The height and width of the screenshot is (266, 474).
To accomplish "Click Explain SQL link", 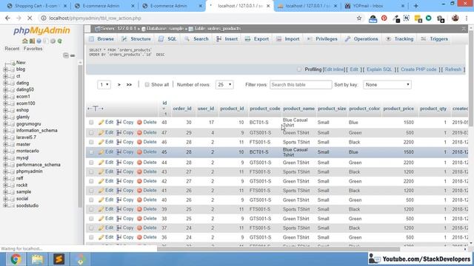I will (x=379, y=69).
